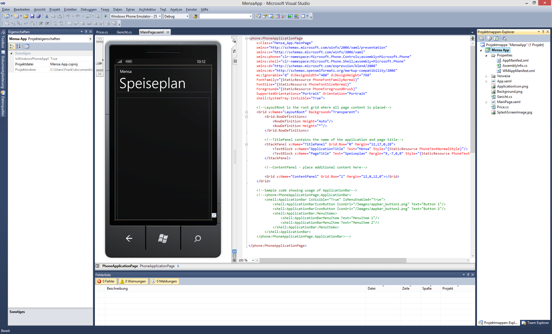Swap design and XAML panes icon

[234, 51]
